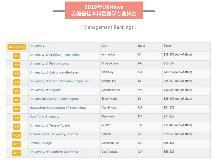Open University of North Carolina--Chapel Hill link

pos(59,81)
